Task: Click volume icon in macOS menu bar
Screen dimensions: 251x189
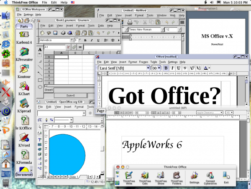Action: coord(212,3)
